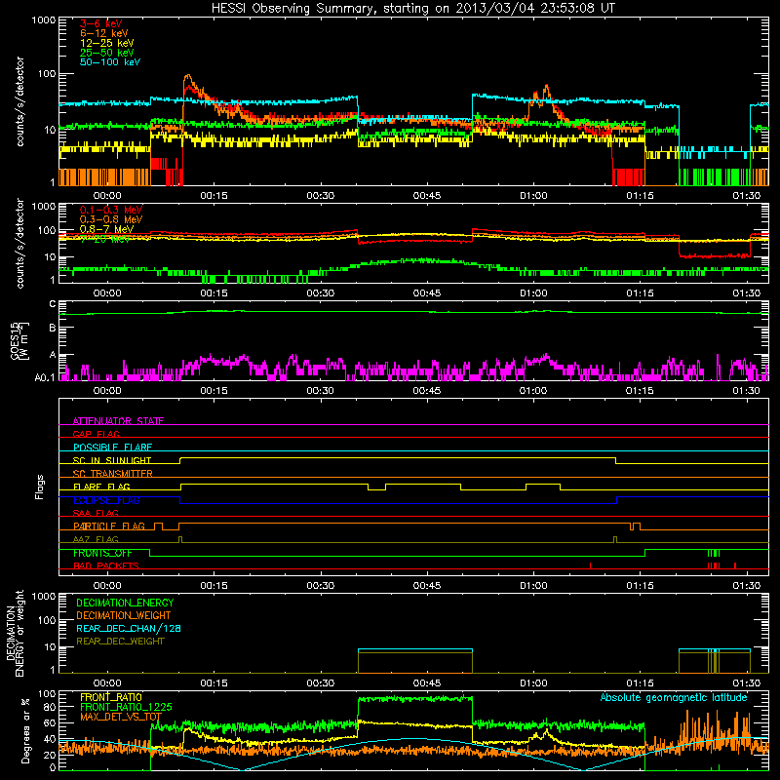Image resolution: width=780 pixels, height=780 pixels.
Task: Click the A0.1 tick label on GOES plot
Action: (45, 378)
